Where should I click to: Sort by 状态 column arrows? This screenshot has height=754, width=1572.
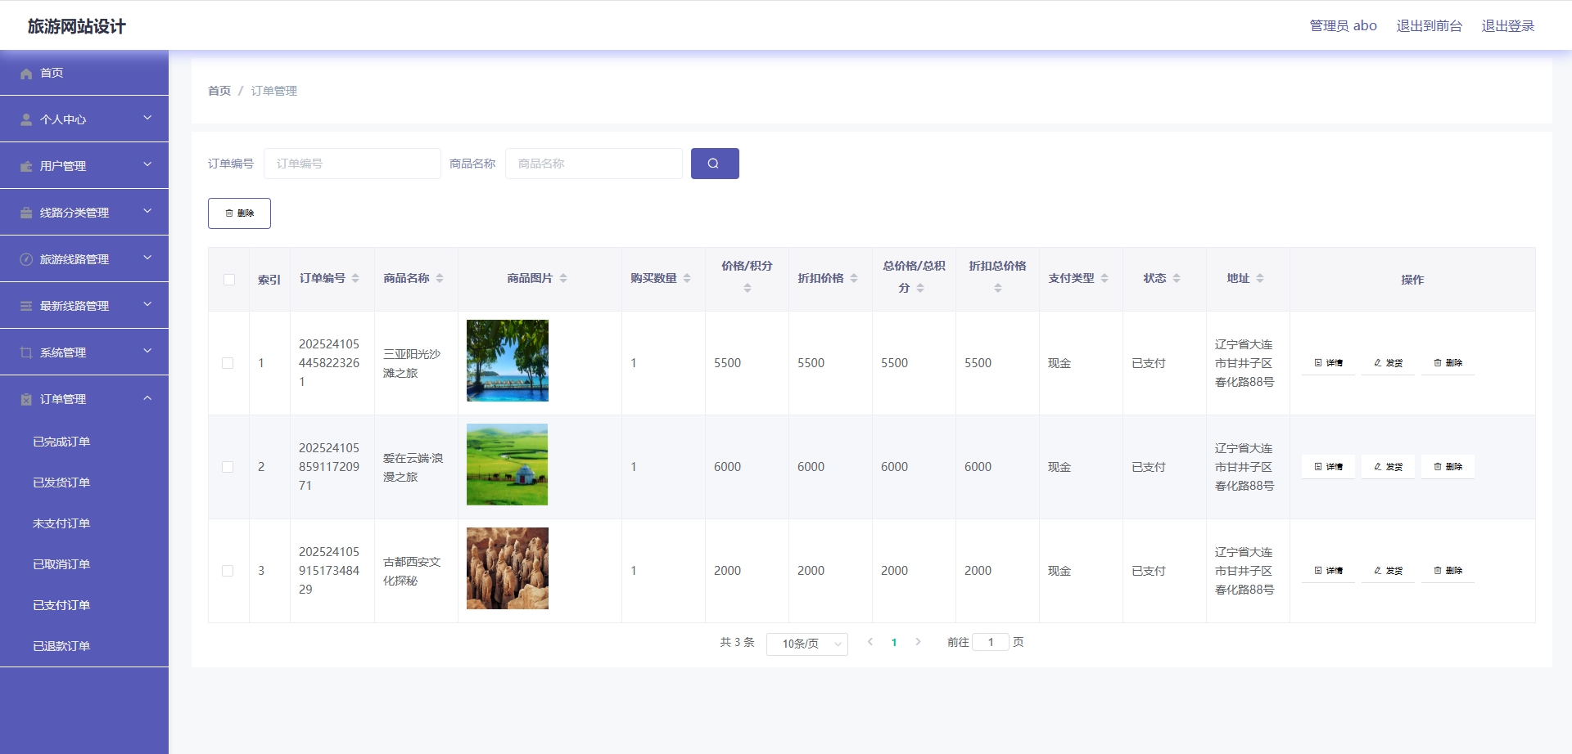(1177, 279)
